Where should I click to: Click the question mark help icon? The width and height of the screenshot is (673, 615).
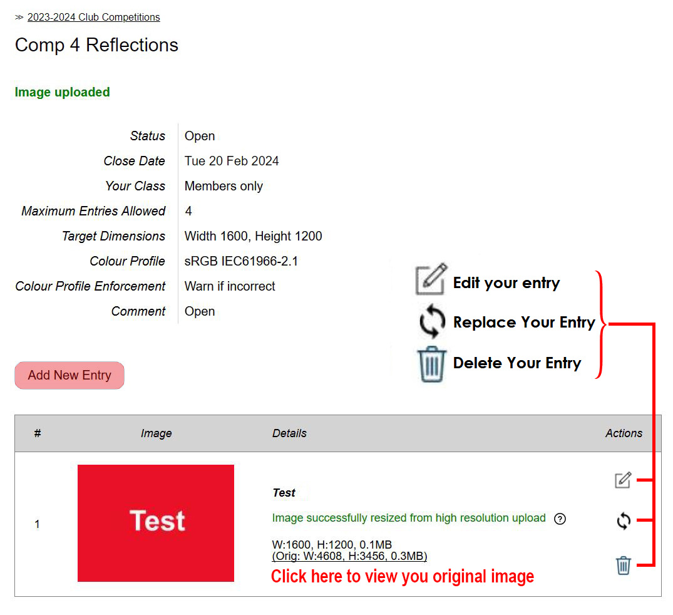pos(560,519)
